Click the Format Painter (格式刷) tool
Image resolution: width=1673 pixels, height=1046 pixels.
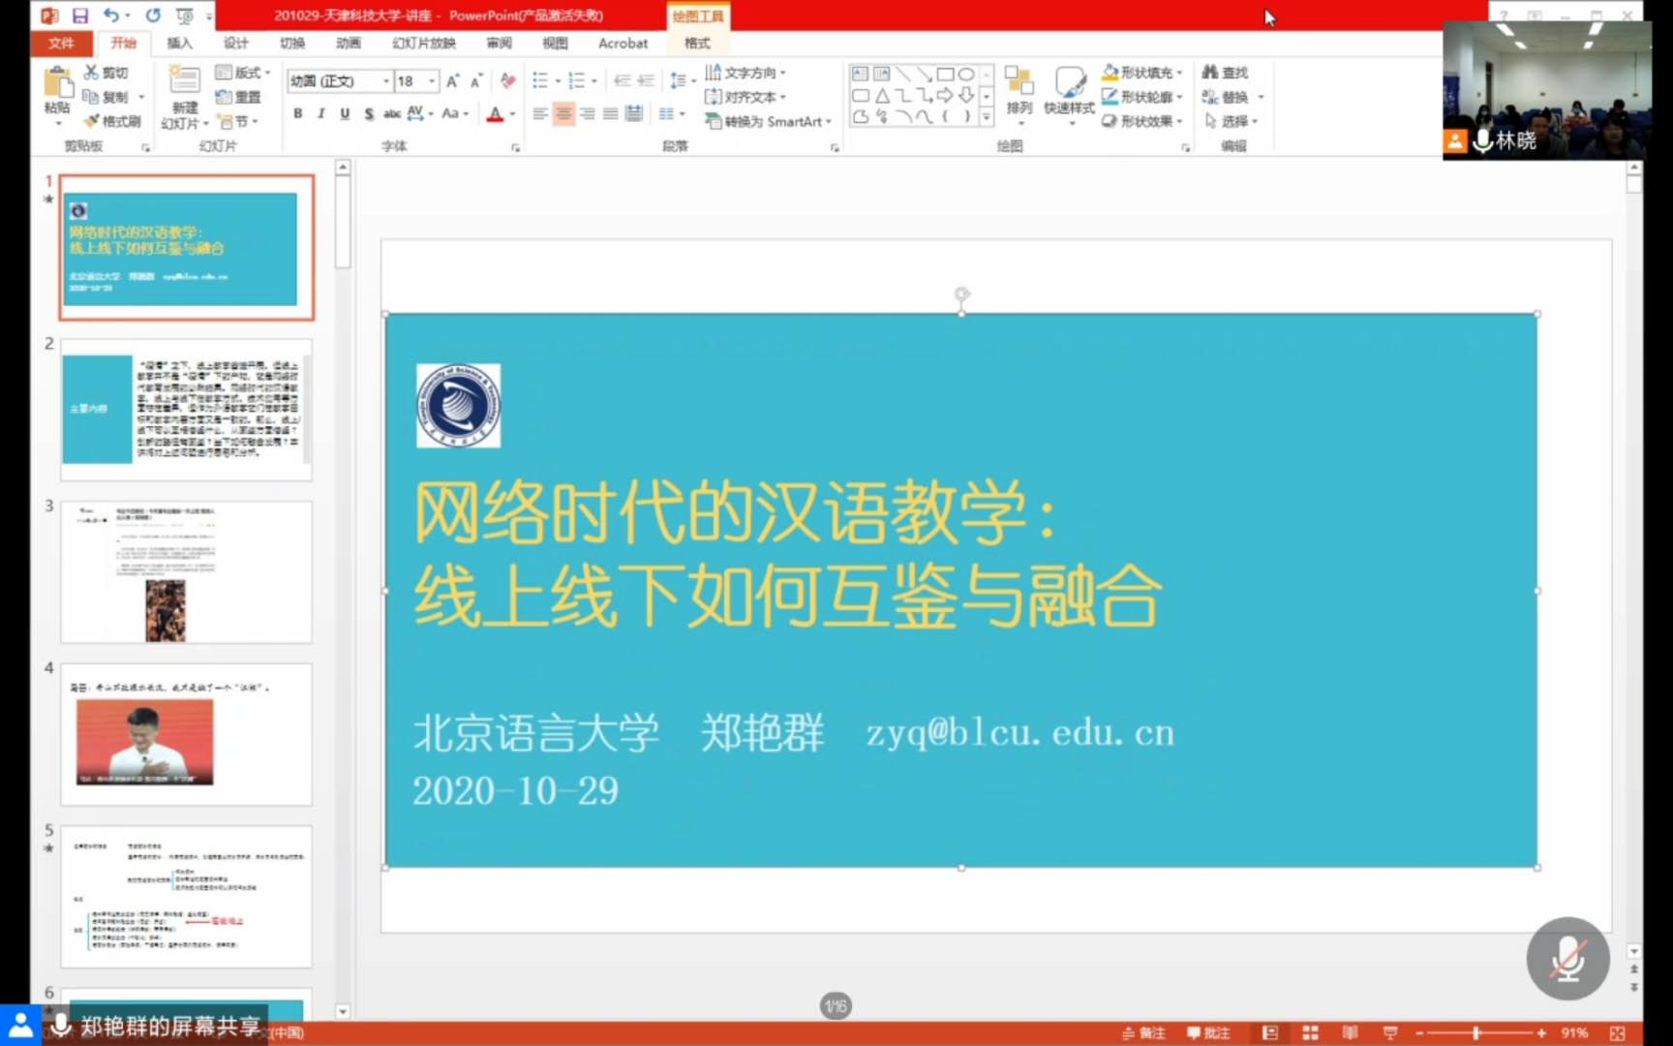click(x=112, y=121)
